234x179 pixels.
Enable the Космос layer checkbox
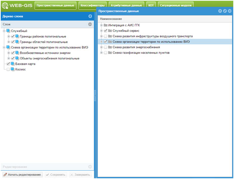[x=8, y=70]
